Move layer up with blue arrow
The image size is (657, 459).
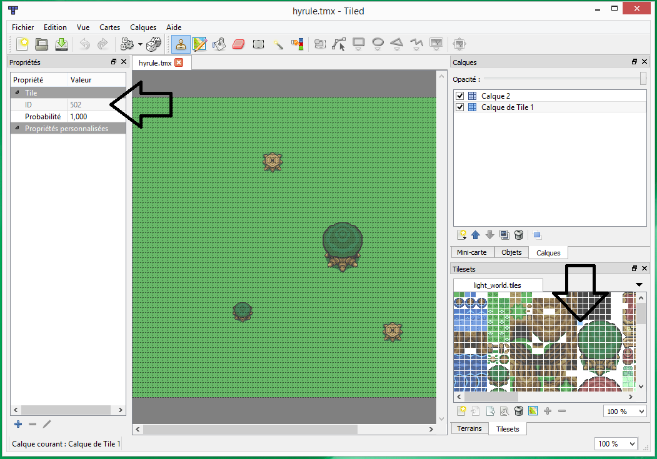pos(475,235)
